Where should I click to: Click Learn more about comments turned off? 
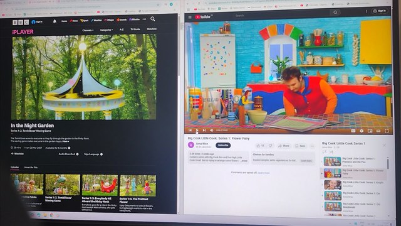[263, 173]
